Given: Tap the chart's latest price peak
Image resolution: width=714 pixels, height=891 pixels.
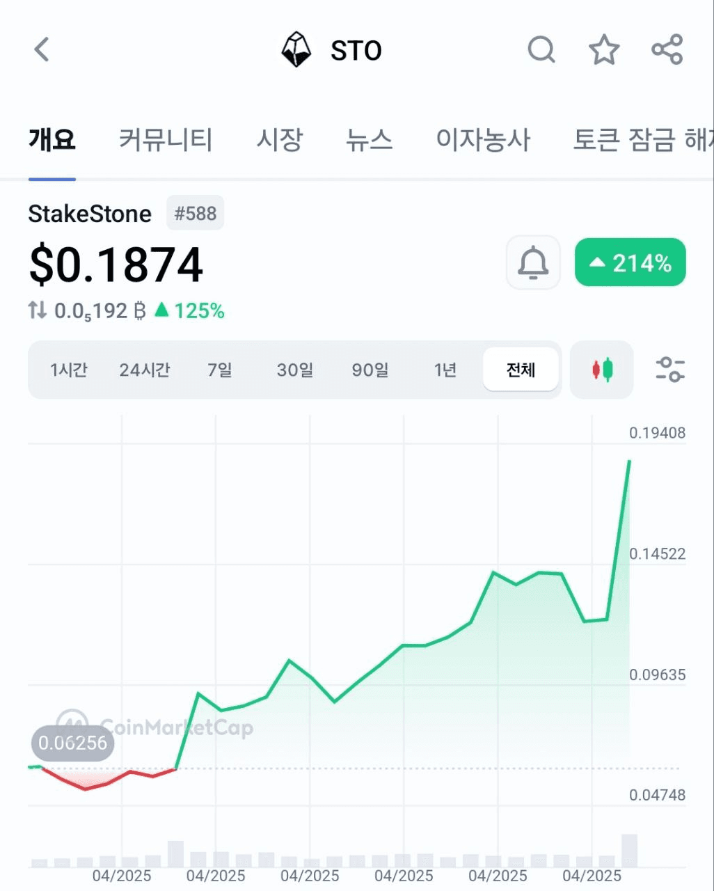Looking at the screenshot, I should 630,461.
